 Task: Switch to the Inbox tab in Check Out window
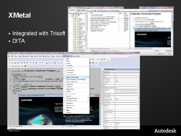click(x=84, y=10)
